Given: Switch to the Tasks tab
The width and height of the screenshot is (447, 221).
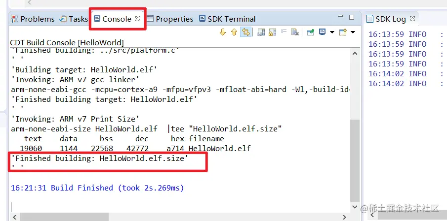Looking at the screenshot, I should pos(74,19).
